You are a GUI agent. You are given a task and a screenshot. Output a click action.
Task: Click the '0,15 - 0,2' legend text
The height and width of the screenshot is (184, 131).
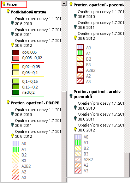(30, 87)
